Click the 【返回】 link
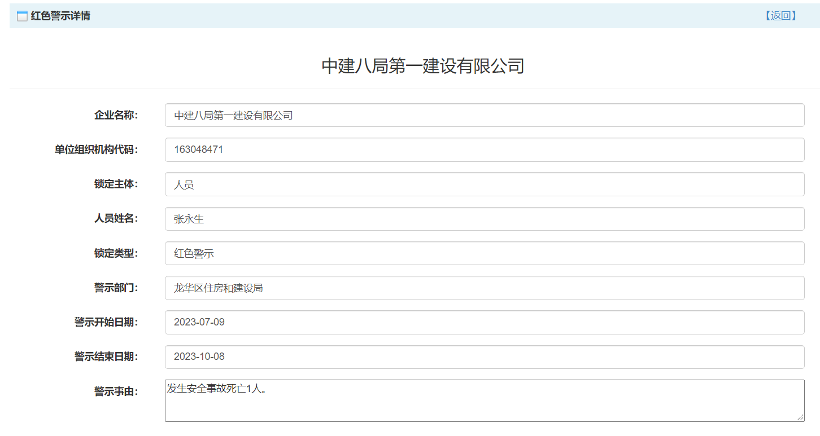The image size is (820, 436). (x=780, y=16)
